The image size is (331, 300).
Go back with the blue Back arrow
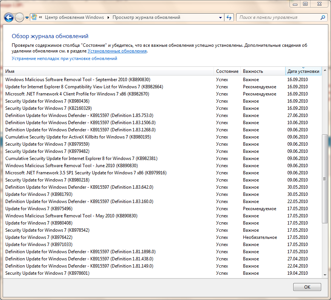(9, 17)
